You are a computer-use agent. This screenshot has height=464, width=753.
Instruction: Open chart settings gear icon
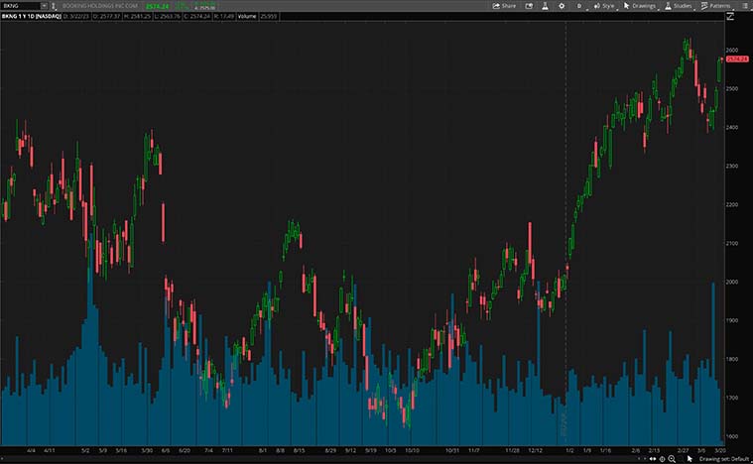[x=562, y=6]
